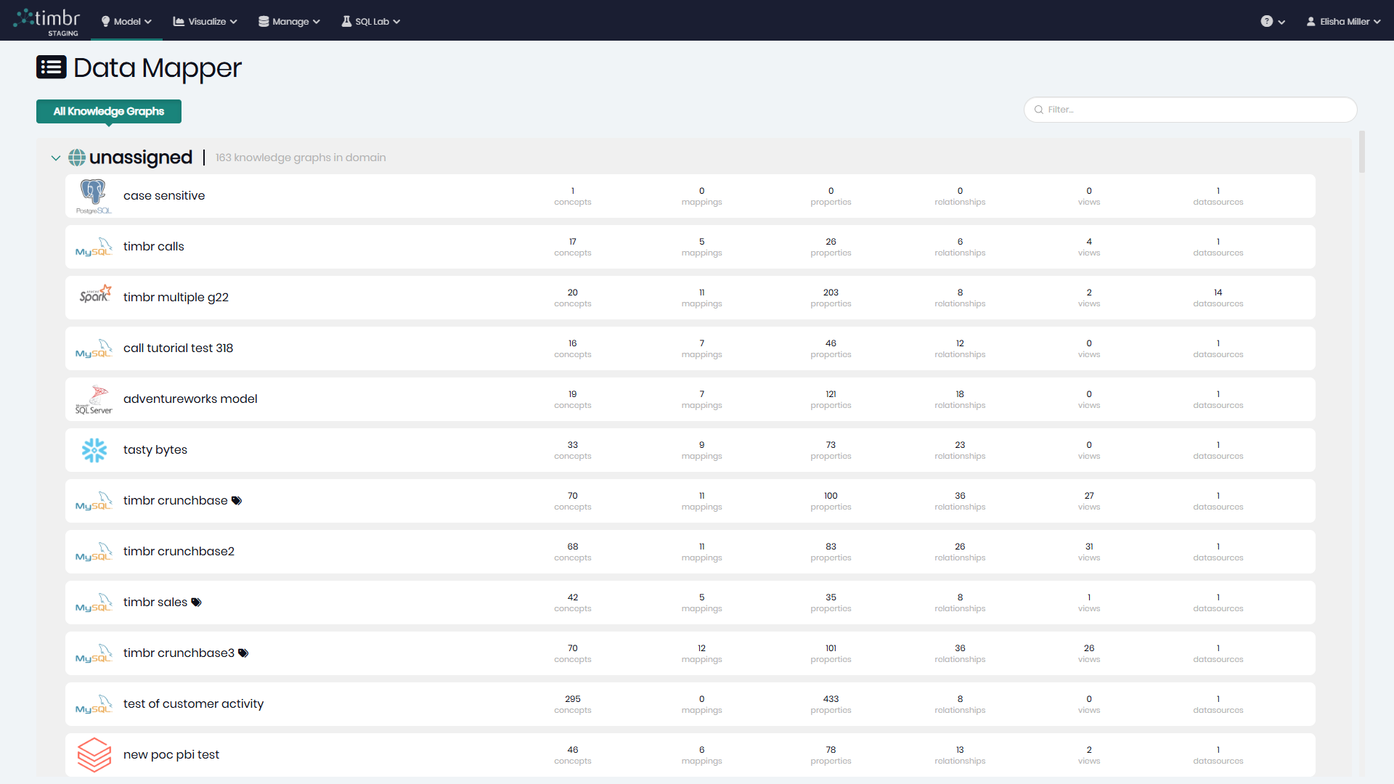Click the Spark icon beside timbr multiple g22

coord(95,295)
